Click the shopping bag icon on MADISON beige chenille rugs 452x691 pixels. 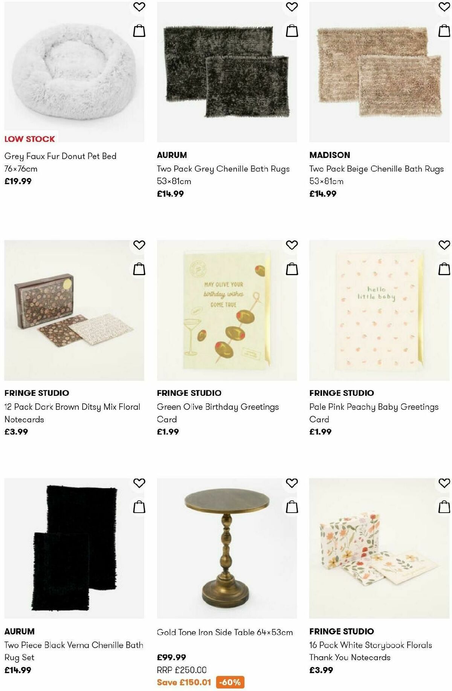(x=443, y=30)
